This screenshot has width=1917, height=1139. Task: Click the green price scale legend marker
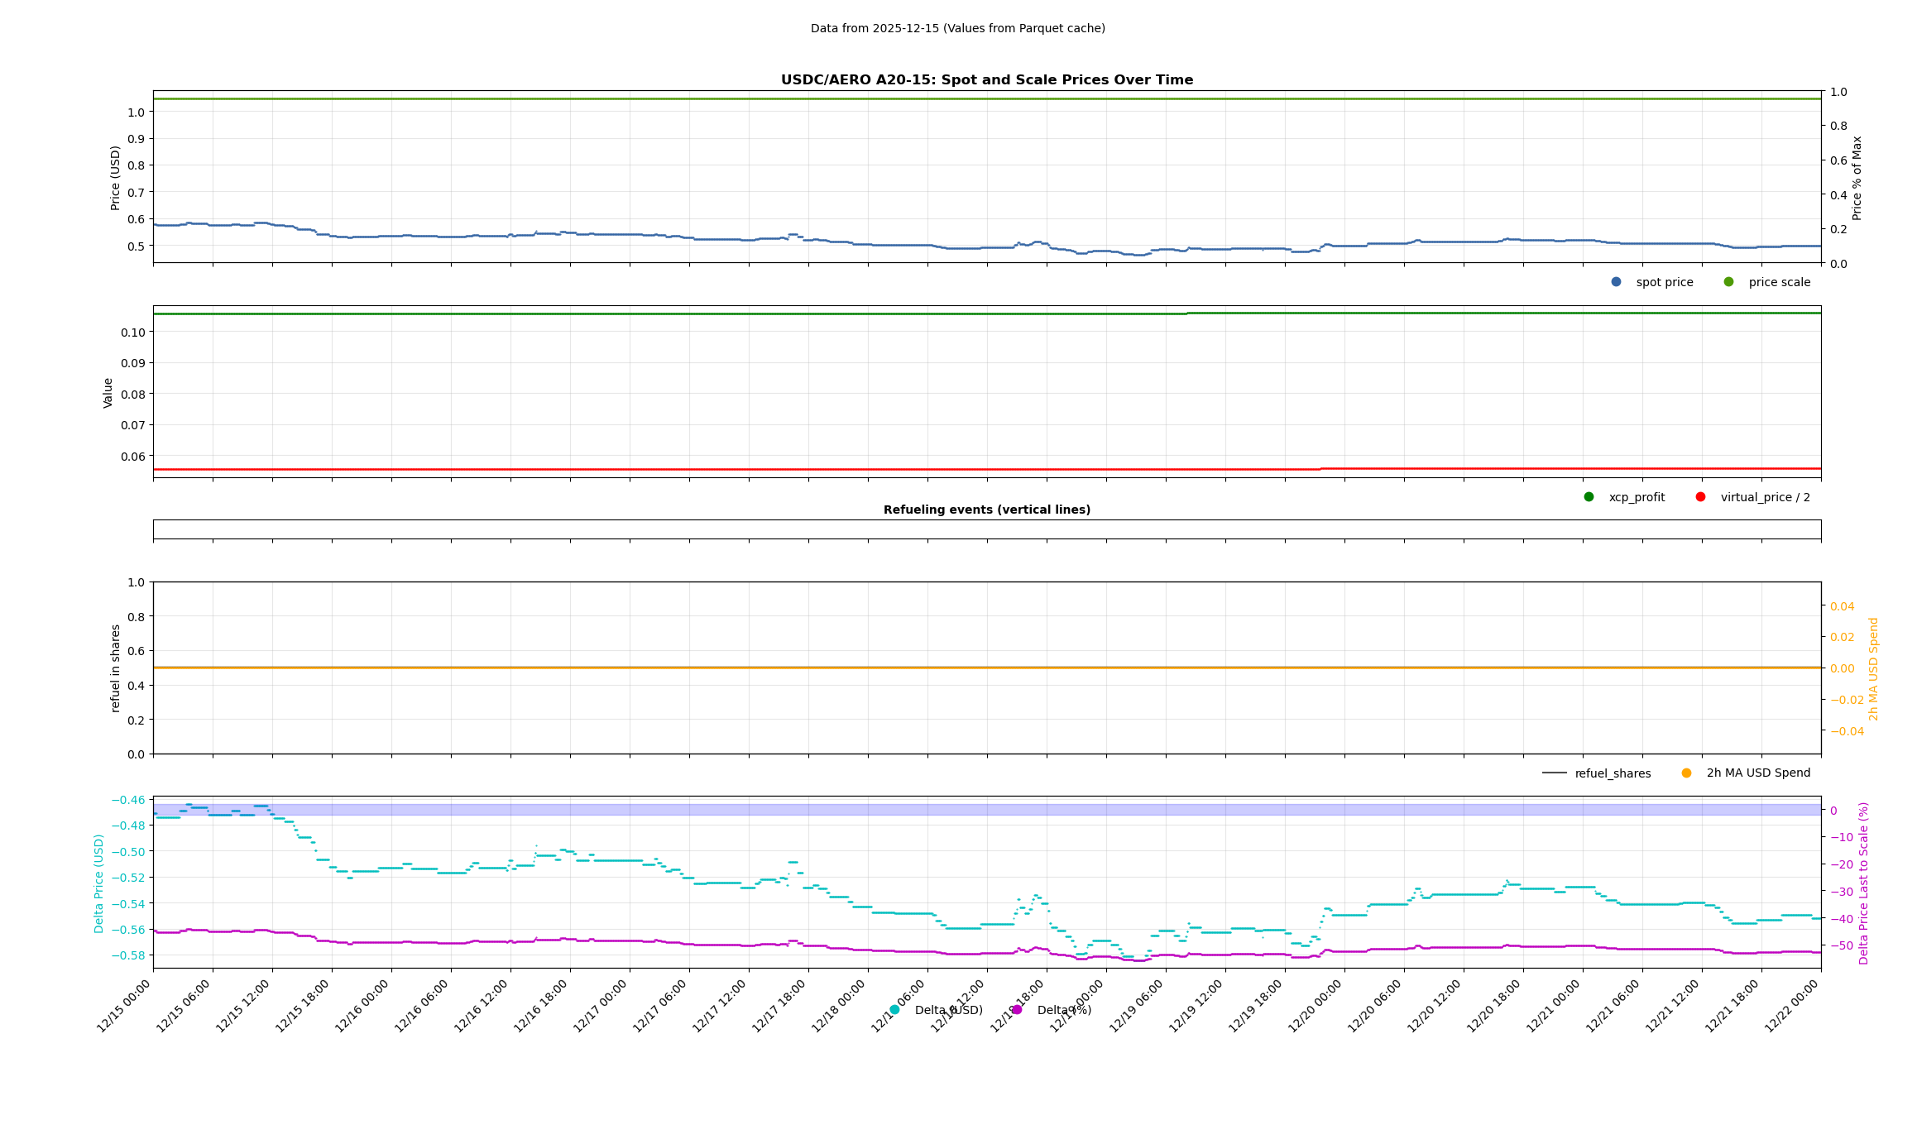pos(1728,282)
